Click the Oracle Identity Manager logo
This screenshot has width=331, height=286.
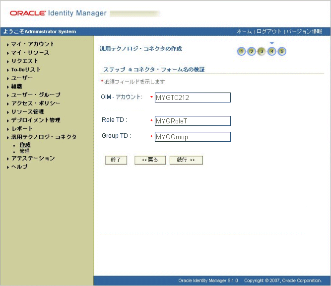point(58,13)
